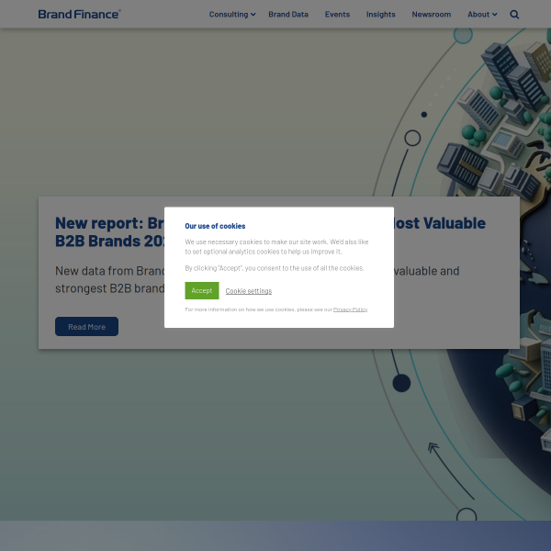This screenshot has width=551, height=551.
Task: Expand the About dropdown menu
Action: [482, 15]
